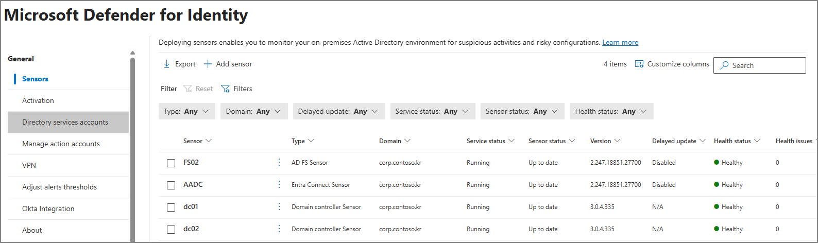
Task: Open the Service status filter dropdown
Action: click(432, 111)
